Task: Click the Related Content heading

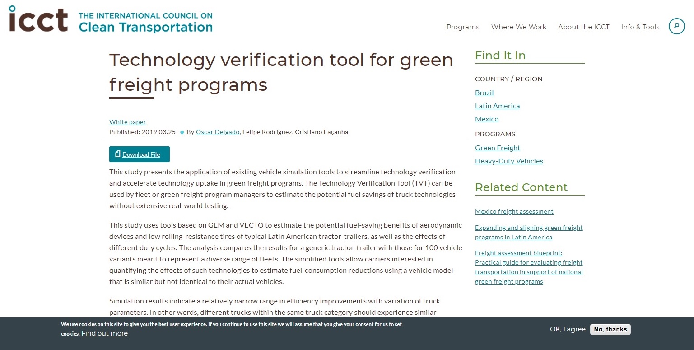Action: coord(521,187)
